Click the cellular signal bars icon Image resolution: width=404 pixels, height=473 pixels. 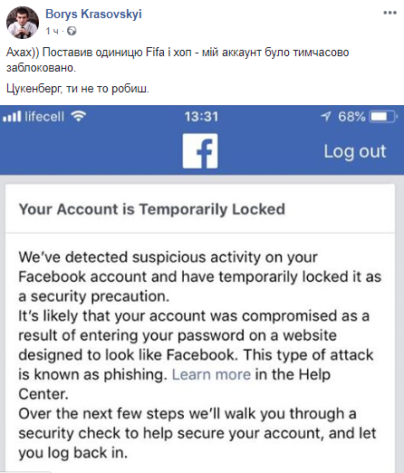12,116
